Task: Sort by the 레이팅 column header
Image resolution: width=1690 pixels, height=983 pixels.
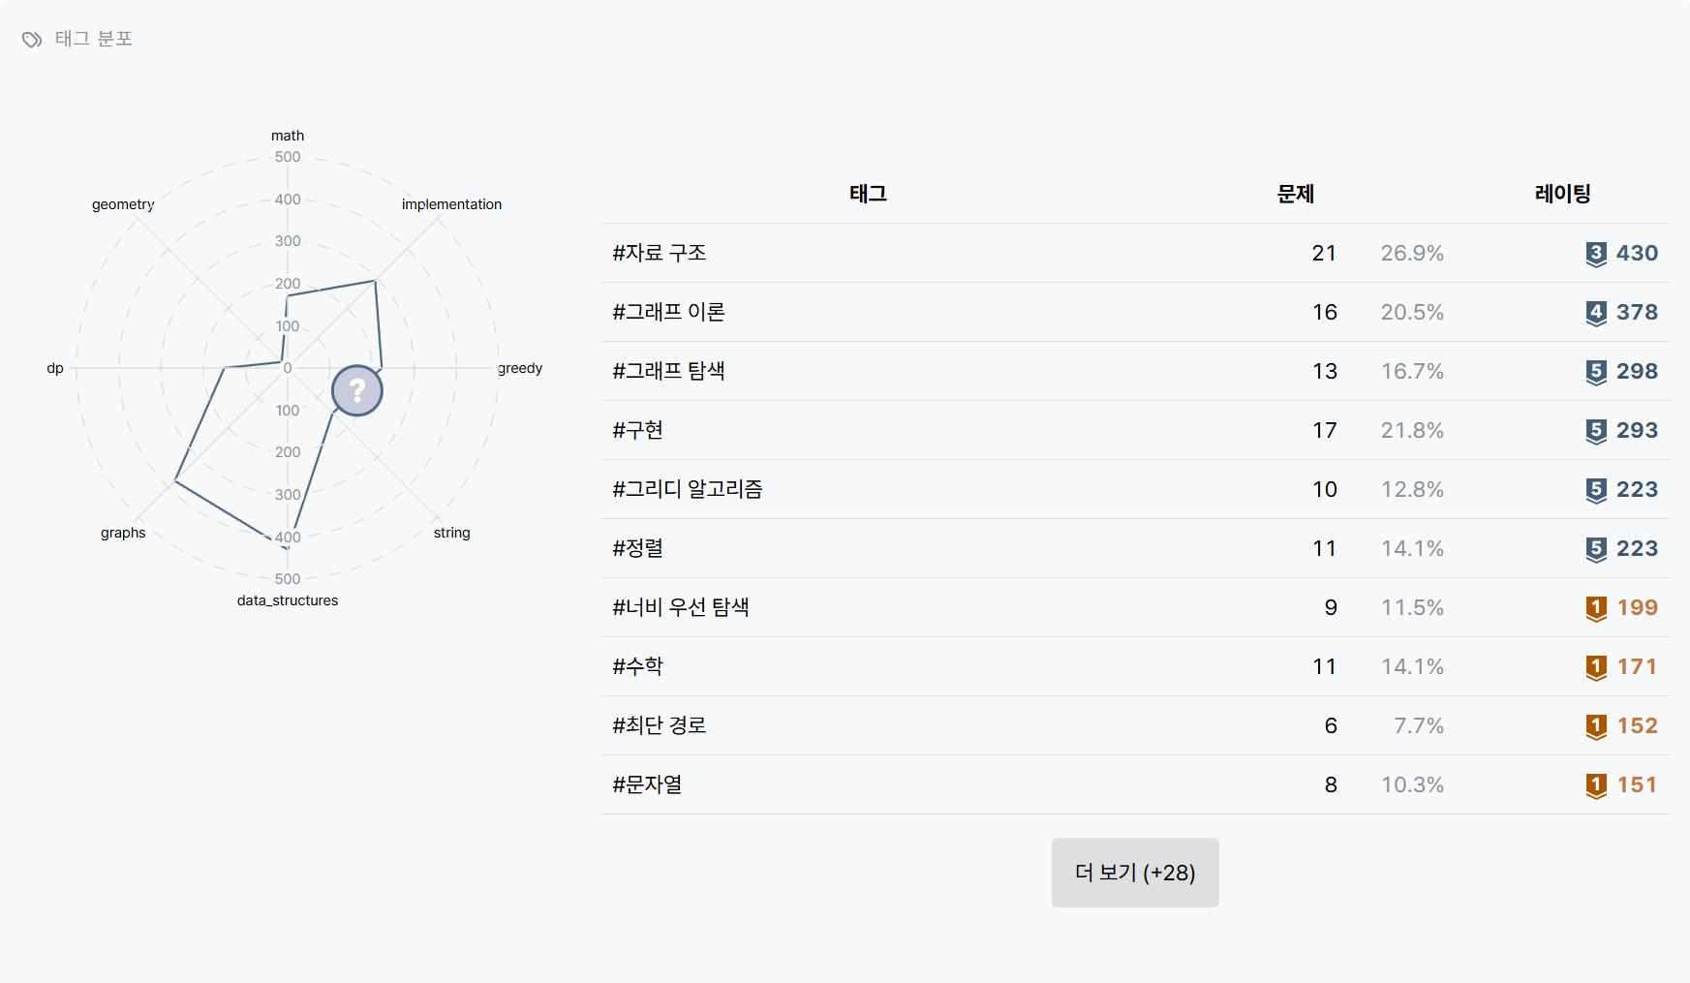Action: pos(1561,193)
